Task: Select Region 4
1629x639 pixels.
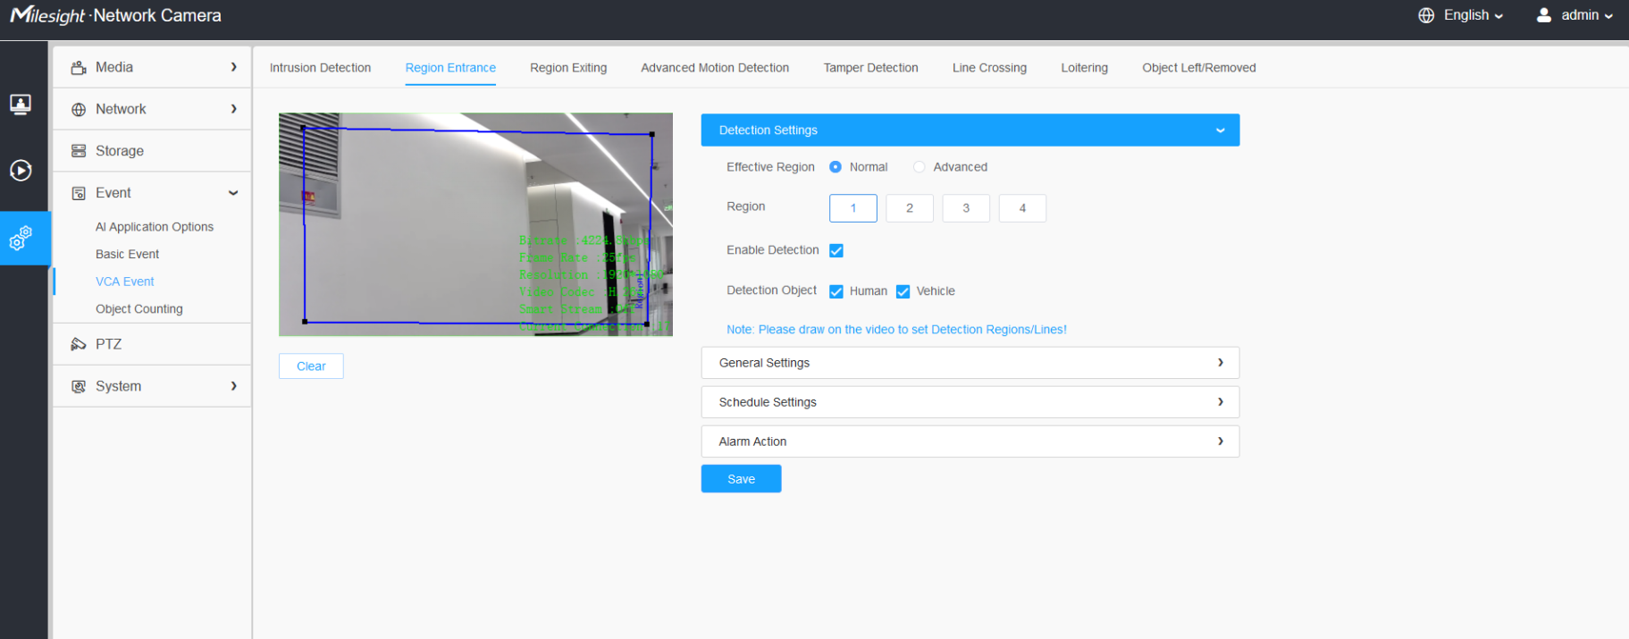Action: [x=1022, y=208]
